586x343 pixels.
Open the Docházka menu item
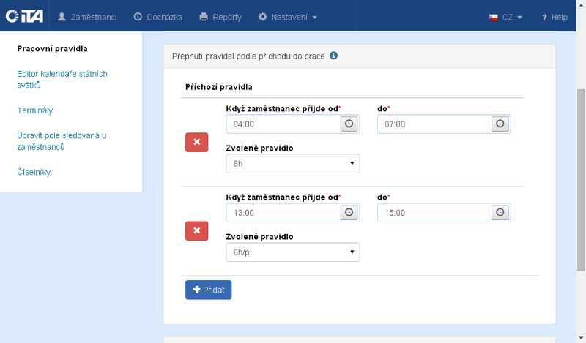click(x=158, y=16)
